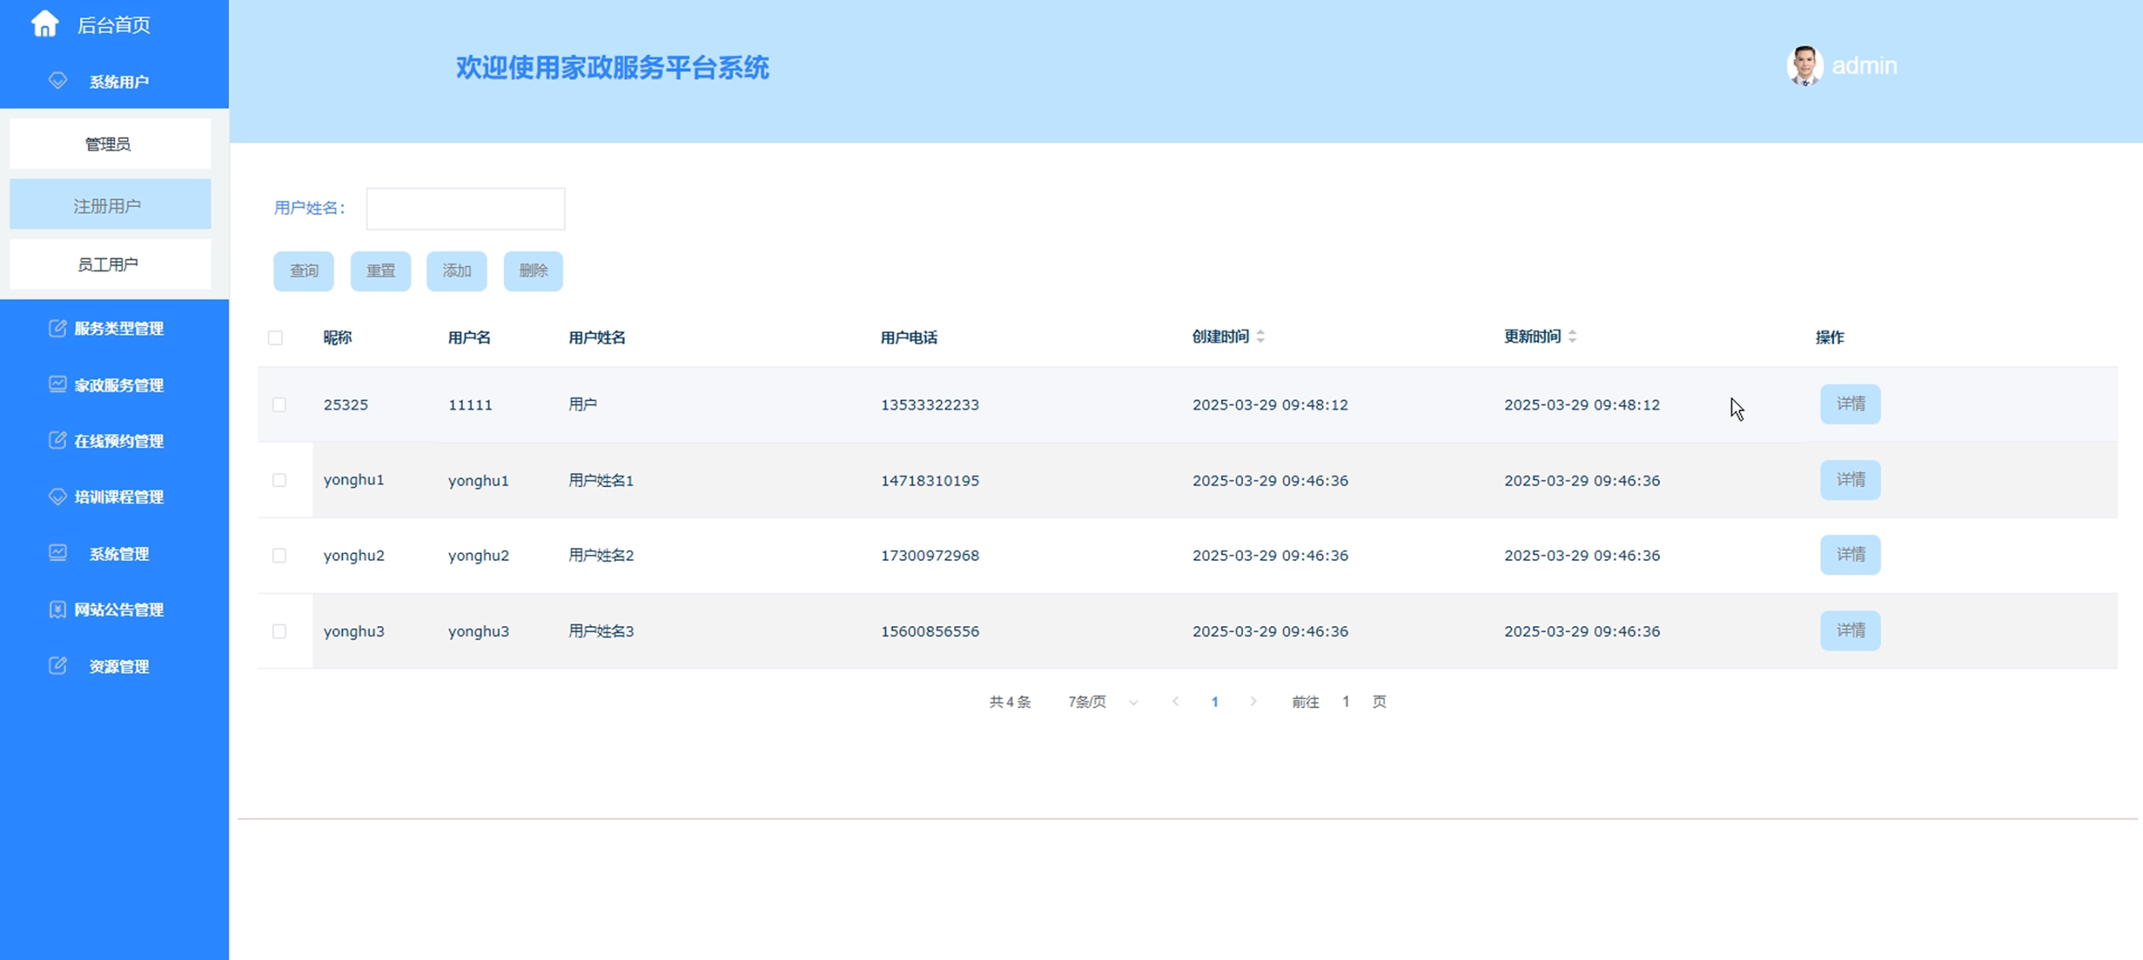Select the 服务类型管理 sidebar icon

56,328
